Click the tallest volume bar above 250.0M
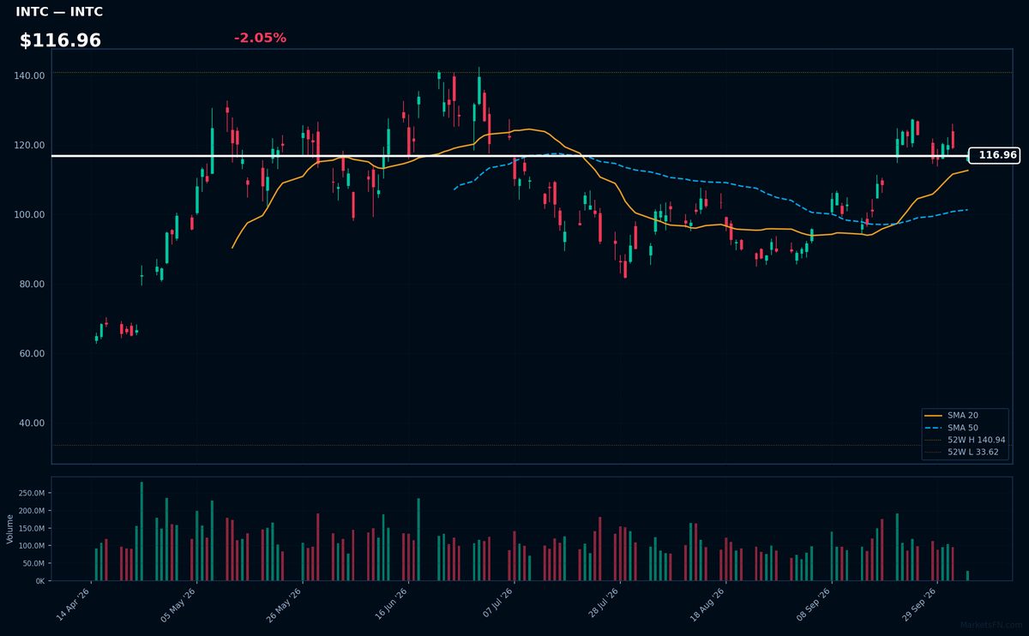 click(x=141, y=531)
